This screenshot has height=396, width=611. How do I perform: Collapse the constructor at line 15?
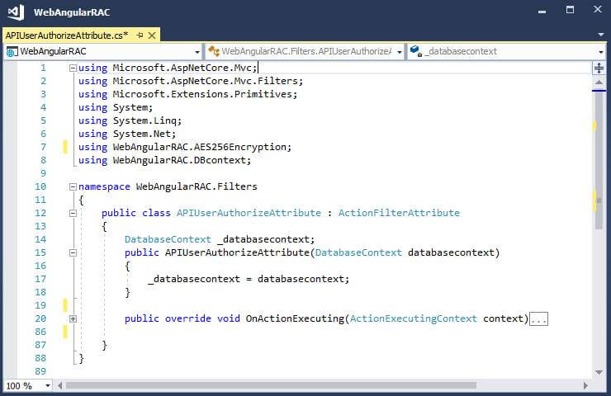coord(73,252)
